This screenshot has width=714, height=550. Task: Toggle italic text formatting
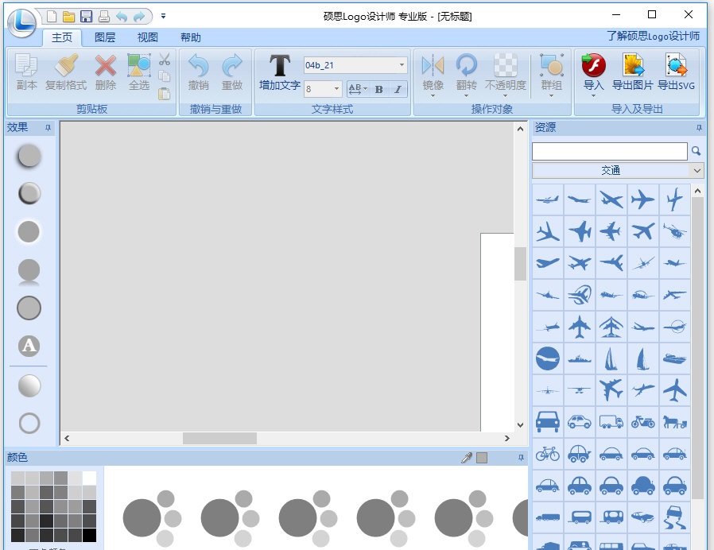click(x=397, y=89)
